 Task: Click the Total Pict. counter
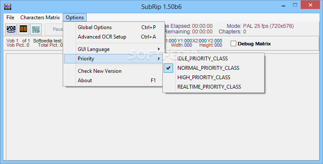(51, 45)
